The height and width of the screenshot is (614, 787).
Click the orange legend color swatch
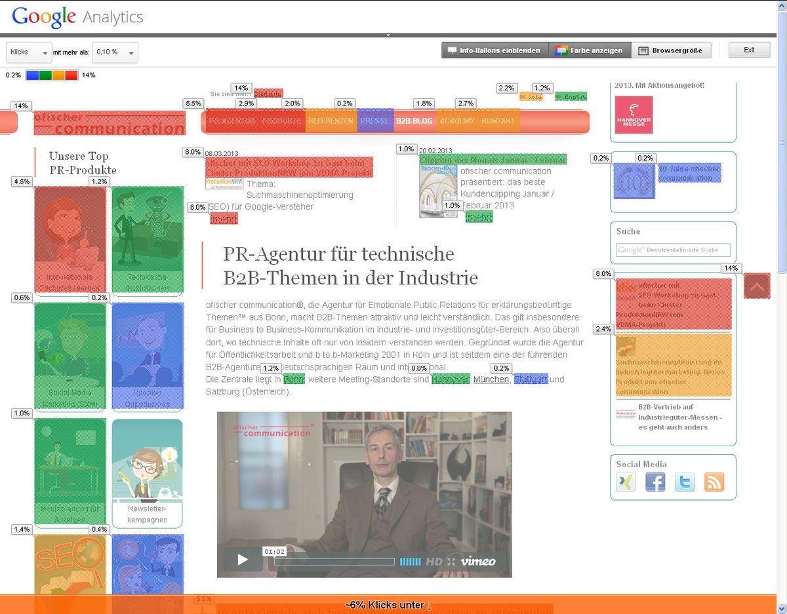58,75
